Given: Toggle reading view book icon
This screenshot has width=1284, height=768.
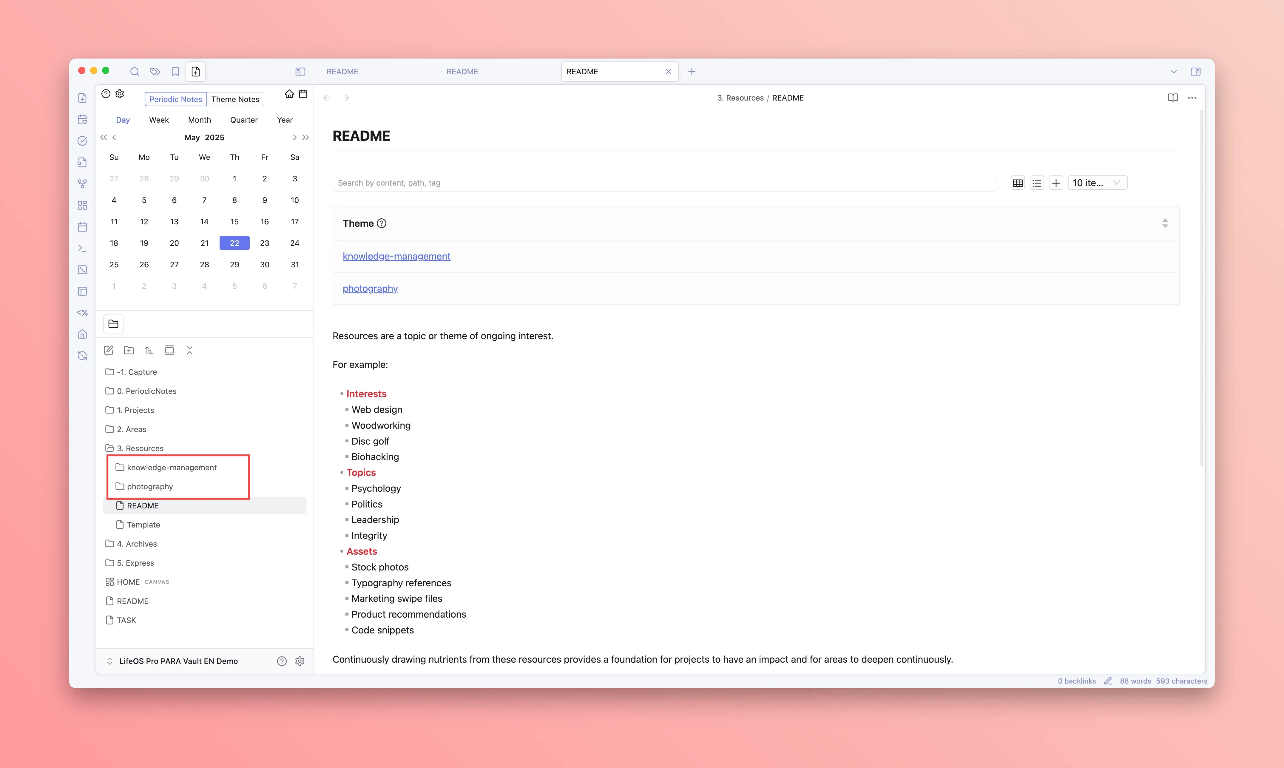Looking at the screenshot, I should point(1173,98).
